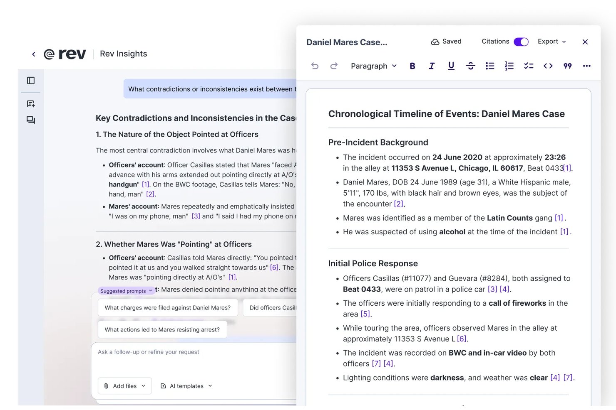The width and height of the screenshot is (616, 410).
Task: Open citation [1] after Beat 0433
Action: [x=567, y=168]
